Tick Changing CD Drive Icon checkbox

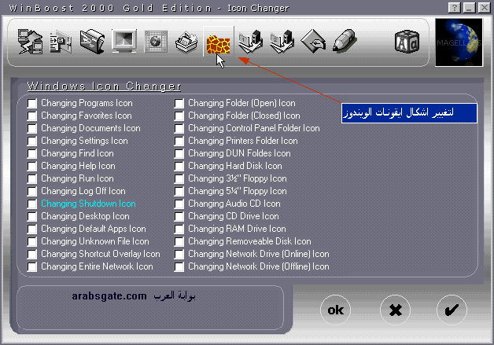coord(179,217)
